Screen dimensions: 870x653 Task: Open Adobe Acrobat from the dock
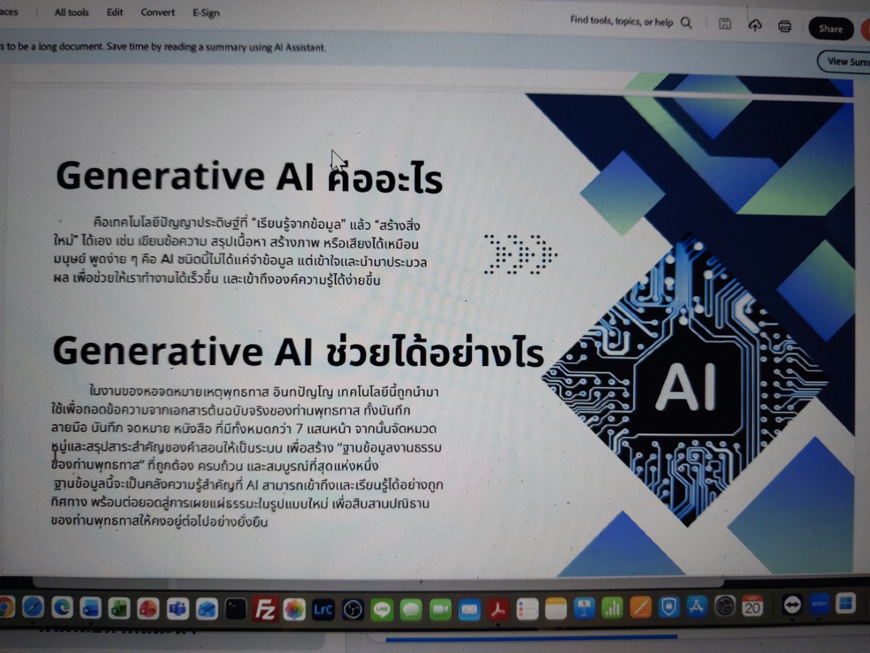tap(498, 610)
